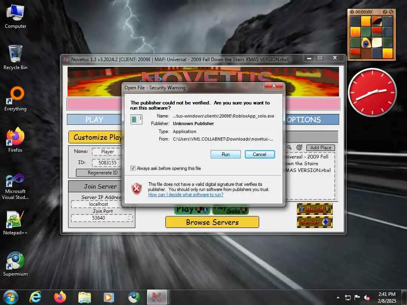This screenshot has height=305, width=407.
Task: Click the puzzle gadget timer back arrow icon
Action: pyautogui.click(x=352, y=12)
